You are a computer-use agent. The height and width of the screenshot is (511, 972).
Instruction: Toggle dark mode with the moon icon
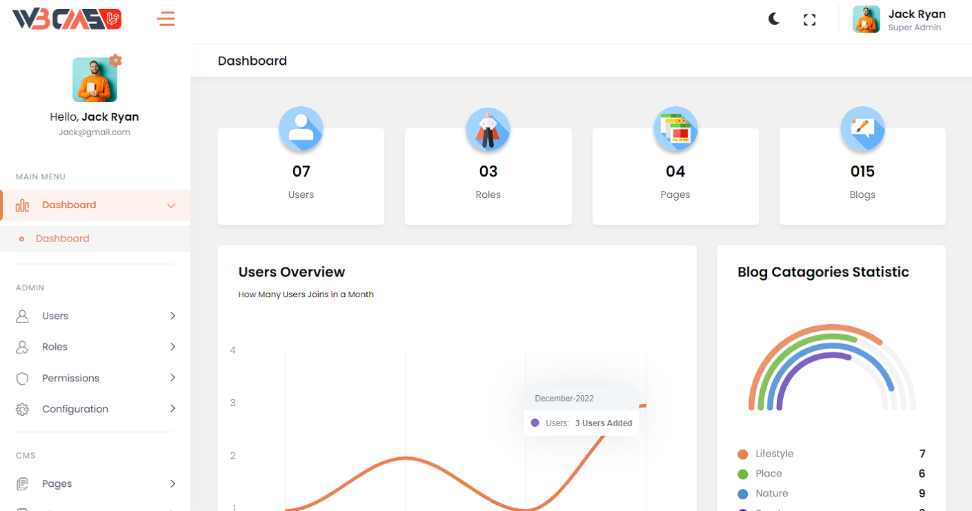point(774,19)
